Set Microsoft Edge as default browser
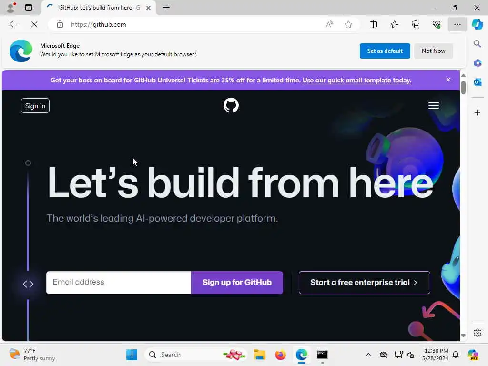 click(x=385, y=51)
